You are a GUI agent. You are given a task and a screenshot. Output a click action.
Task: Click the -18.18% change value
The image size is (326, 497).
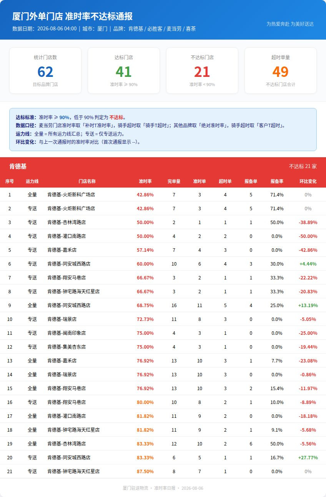coord(308,416)
